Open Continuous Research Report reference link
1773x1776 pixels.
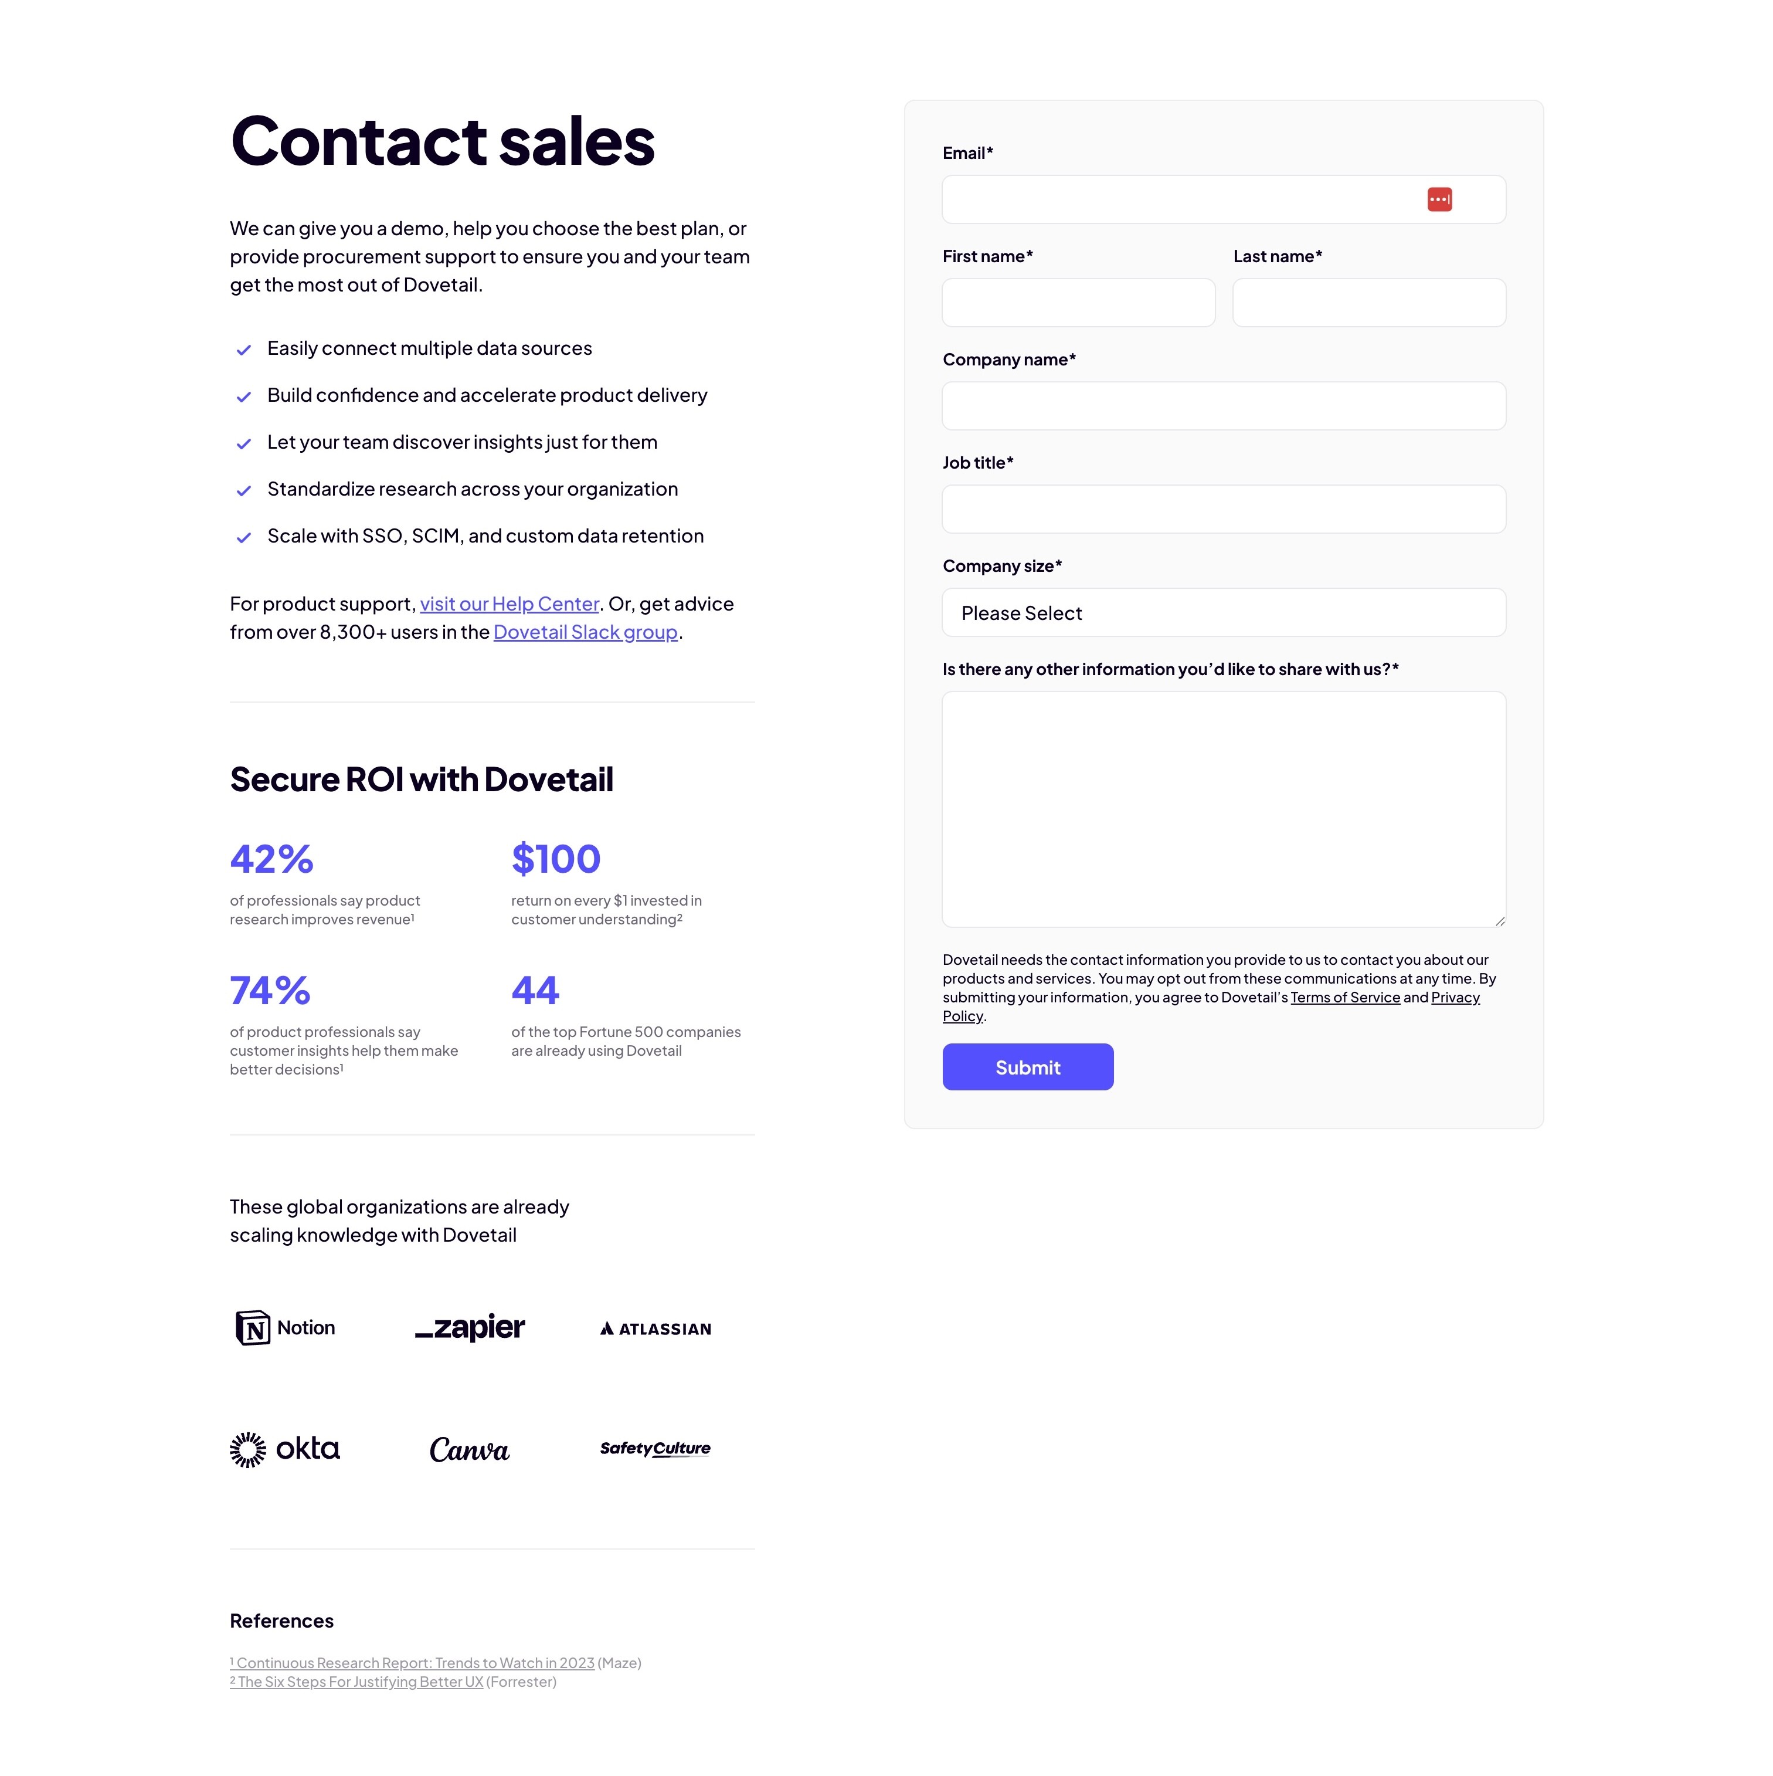(x=412, y=1663)
